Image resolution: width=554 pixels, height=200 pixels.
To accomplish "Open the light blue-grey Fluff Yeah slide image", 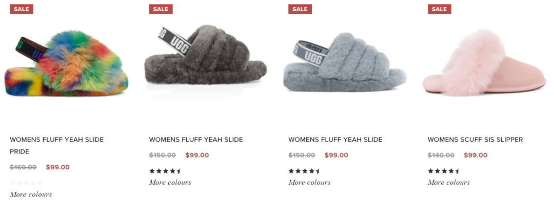I will pyautogui.click(x=345, y=62).
